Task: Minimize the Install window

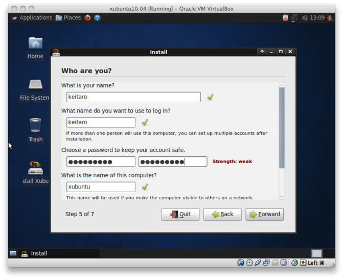Action: point(271,52)
